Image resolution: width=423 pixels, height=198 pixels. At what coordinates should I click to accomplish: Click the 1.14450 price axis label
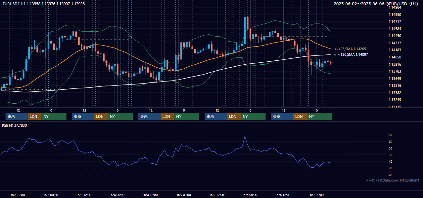click(x=395, y=36)
